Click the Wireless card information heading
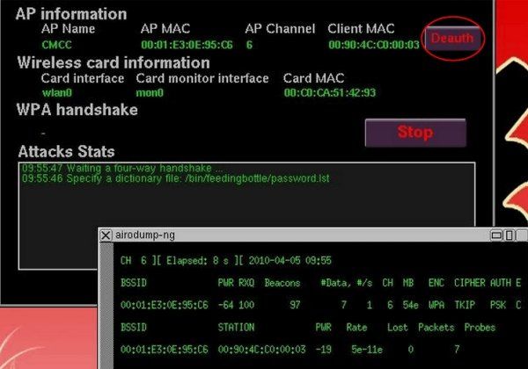The height and width of the screenshot is (369, 528). pyautogui.click(x=114, y=63)
